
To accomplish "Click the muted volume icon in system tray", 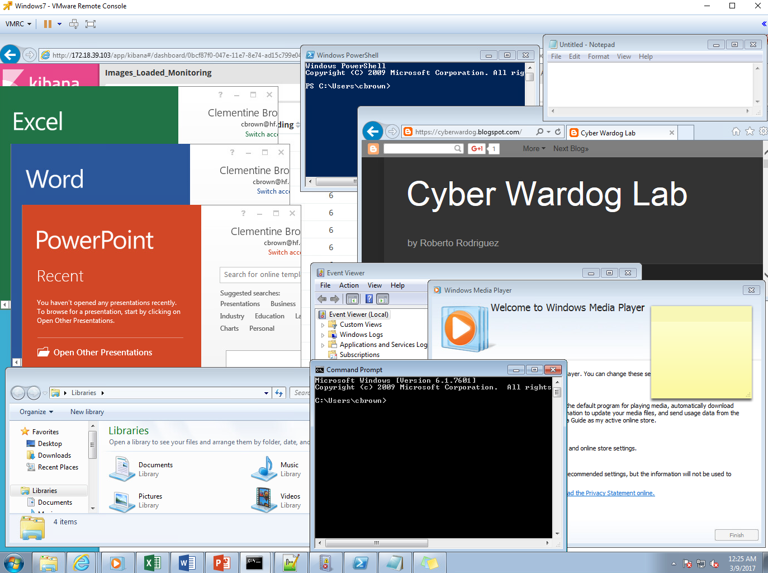I will click(x=714, y=563).
